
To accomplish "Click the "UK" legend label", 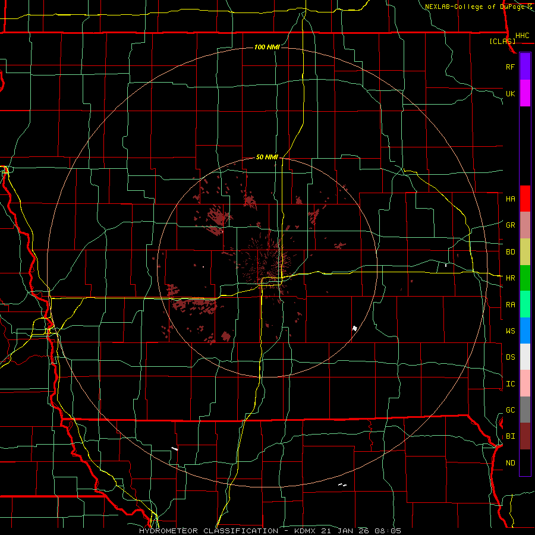I will 511,93.
